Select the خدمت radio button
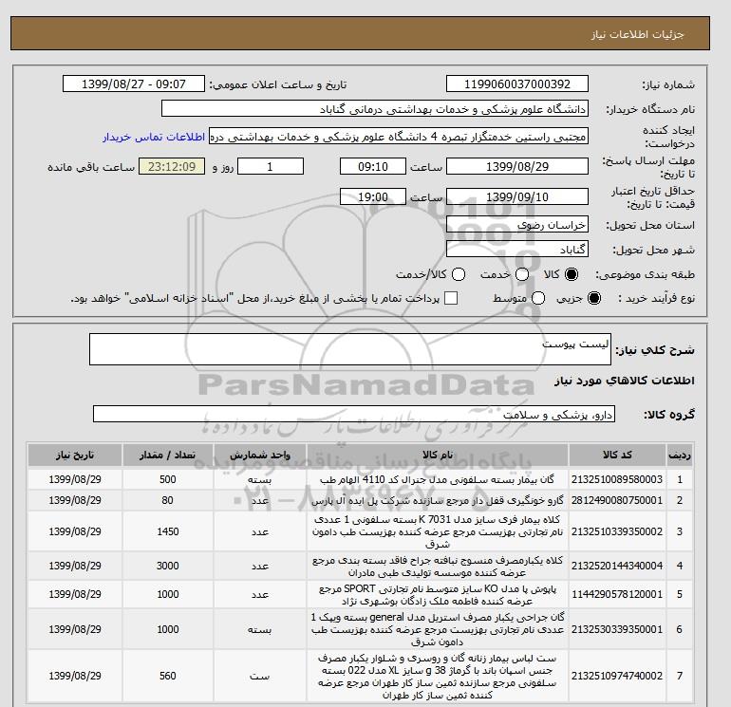Screen dimensions: 731x707 pyautogui.click(x=522, y=274)
